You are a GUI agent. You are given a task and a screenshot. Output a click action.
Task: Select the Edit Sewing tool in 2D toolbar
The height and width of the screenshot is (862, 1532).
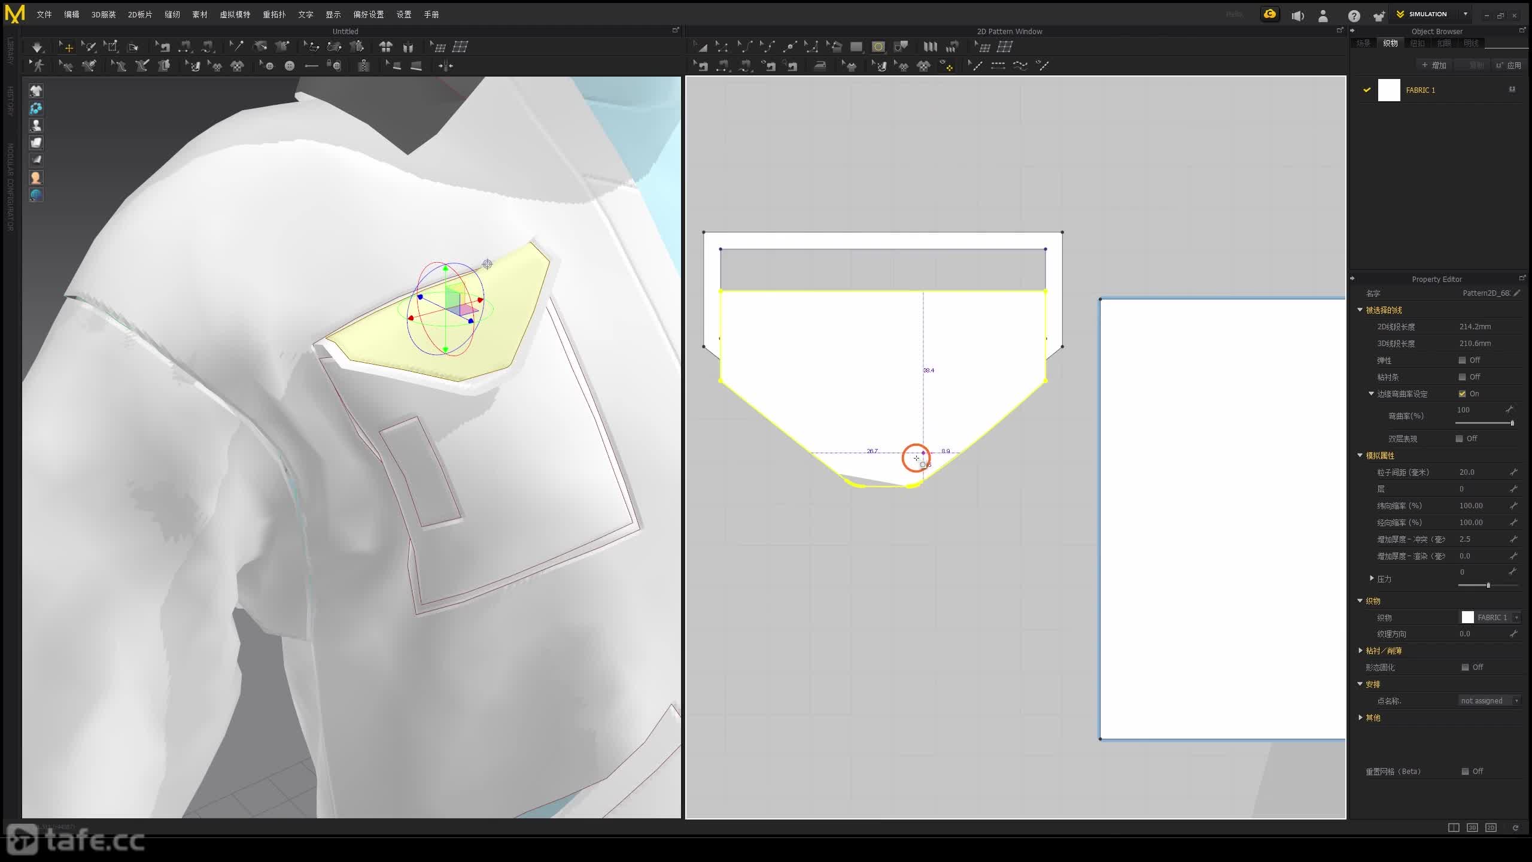coord(700,66)
